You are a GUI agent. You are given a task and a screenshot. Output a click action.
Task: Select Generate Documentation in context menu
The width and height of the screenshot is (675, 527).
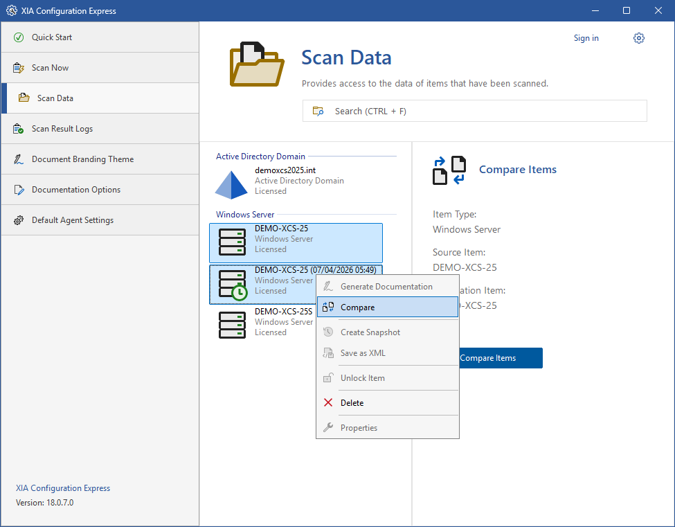386,287
